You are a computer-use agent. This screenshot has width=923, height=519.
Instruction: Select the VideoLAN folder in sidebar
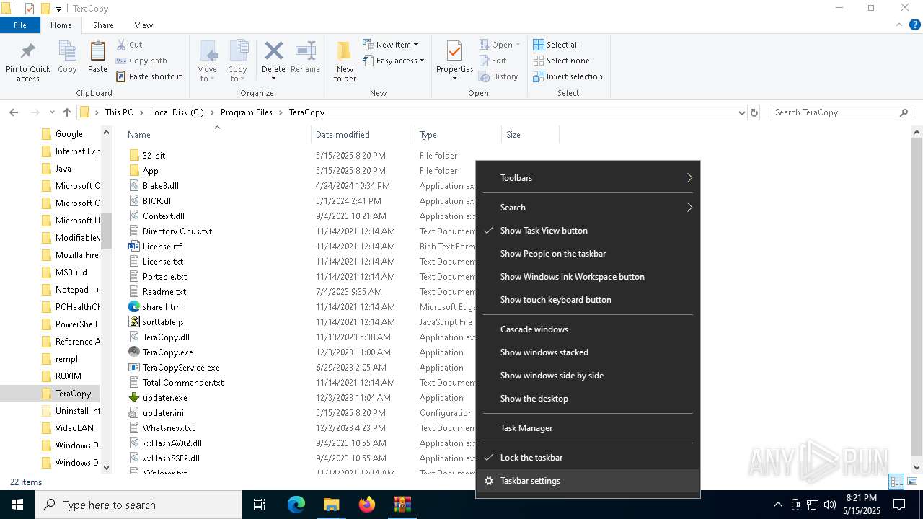click(x=74, y=428)
